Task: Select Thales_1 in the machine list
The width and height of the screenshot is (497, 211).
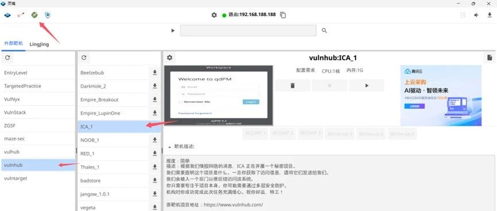Action: click(x=113, y=167)
